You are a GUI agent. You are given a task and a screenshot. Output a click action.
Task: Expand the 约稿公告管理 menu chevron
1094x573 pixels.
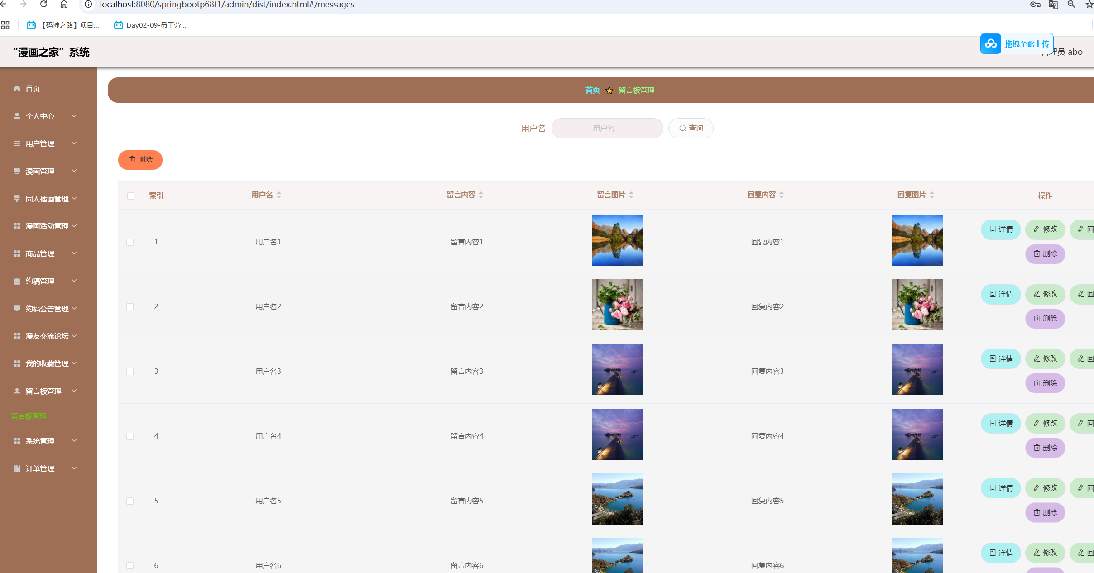pyautogui.click(x=74, y=308)
